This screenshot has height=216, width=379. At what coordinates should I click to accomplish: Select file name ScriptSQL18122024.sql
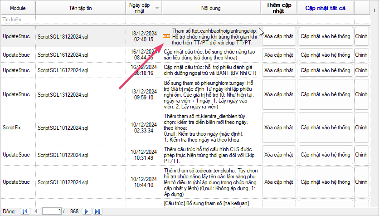click(63, 37)
